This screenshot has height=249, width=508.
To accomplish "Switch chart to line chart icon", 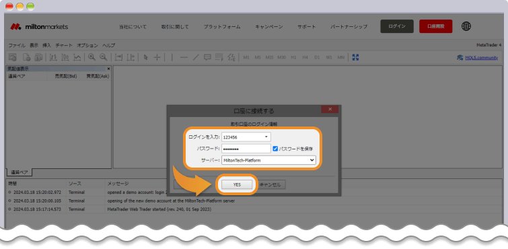I will (x=77, y=57).
